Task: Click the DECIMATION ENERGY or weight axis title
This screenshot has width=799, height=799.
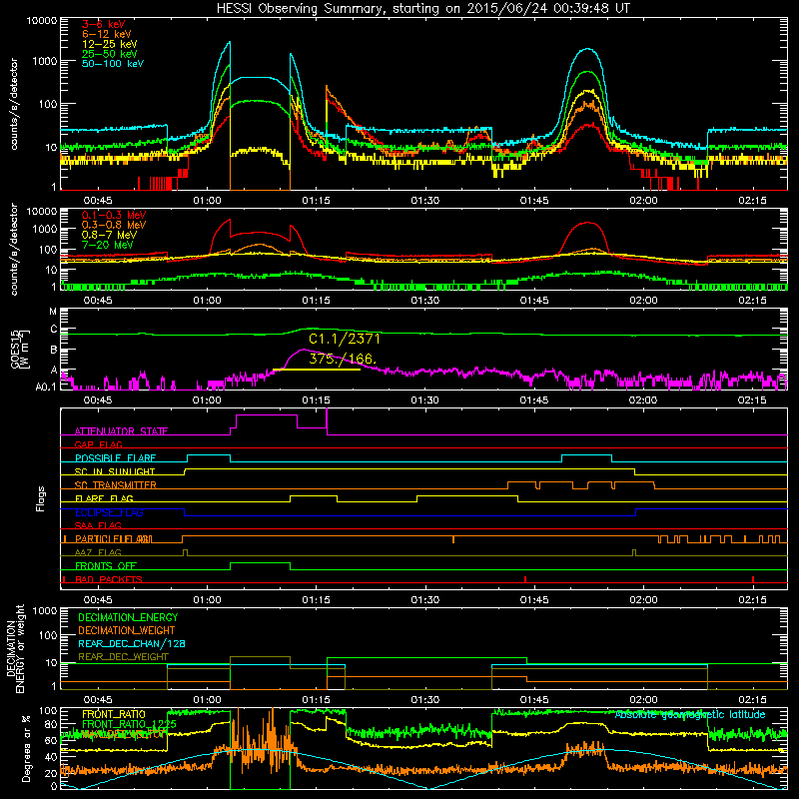Action: coord(15,648)
